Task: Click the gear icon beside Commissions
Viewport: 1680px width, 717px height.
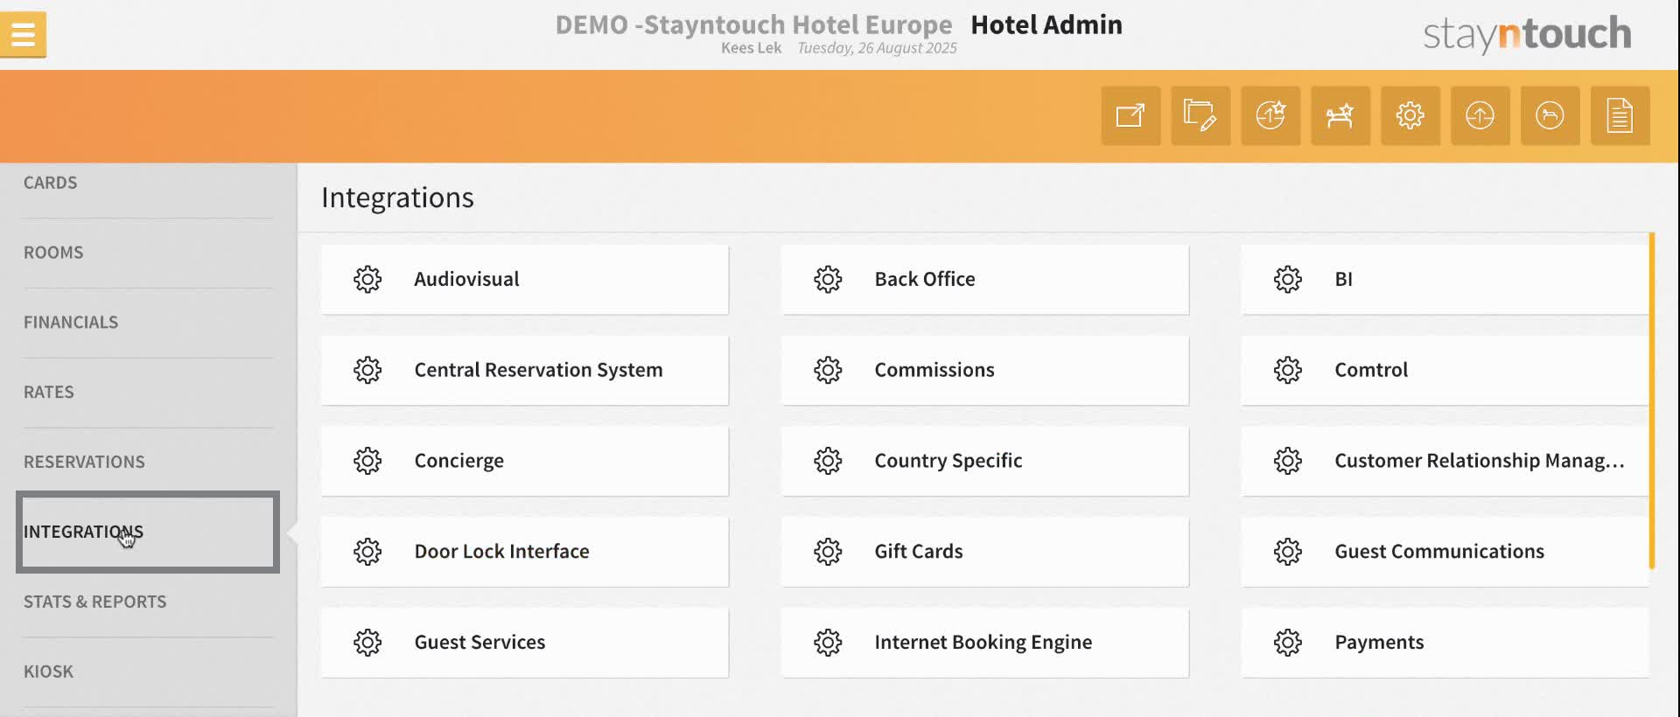Action: pyautogui.click(x=828, y=370)
